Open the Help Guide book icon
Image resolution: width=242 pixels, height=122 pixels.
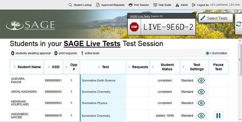pyautogui.click(x=155, y=5)
